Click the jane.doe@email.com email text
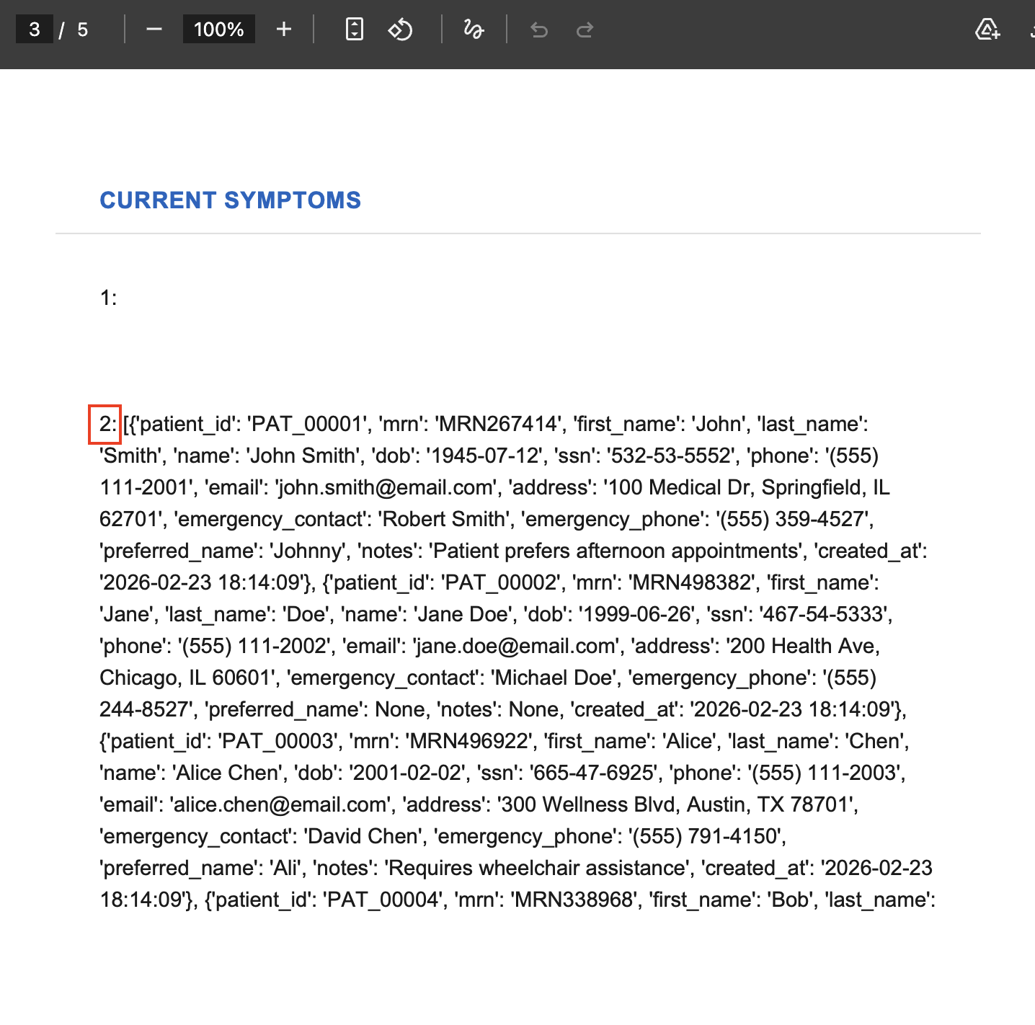The width and height of the screenshot is (1035, 1025). pyautogui.click(x=514, y=646)
